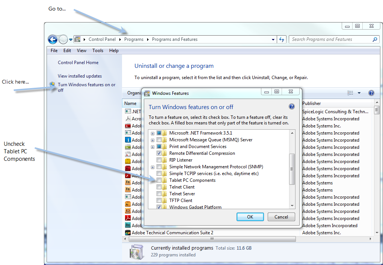Click Adobe Technical Communication Suite 2 icon
Image resolution: width=383 pixels, height=265 pixels.
coord(128,232)
